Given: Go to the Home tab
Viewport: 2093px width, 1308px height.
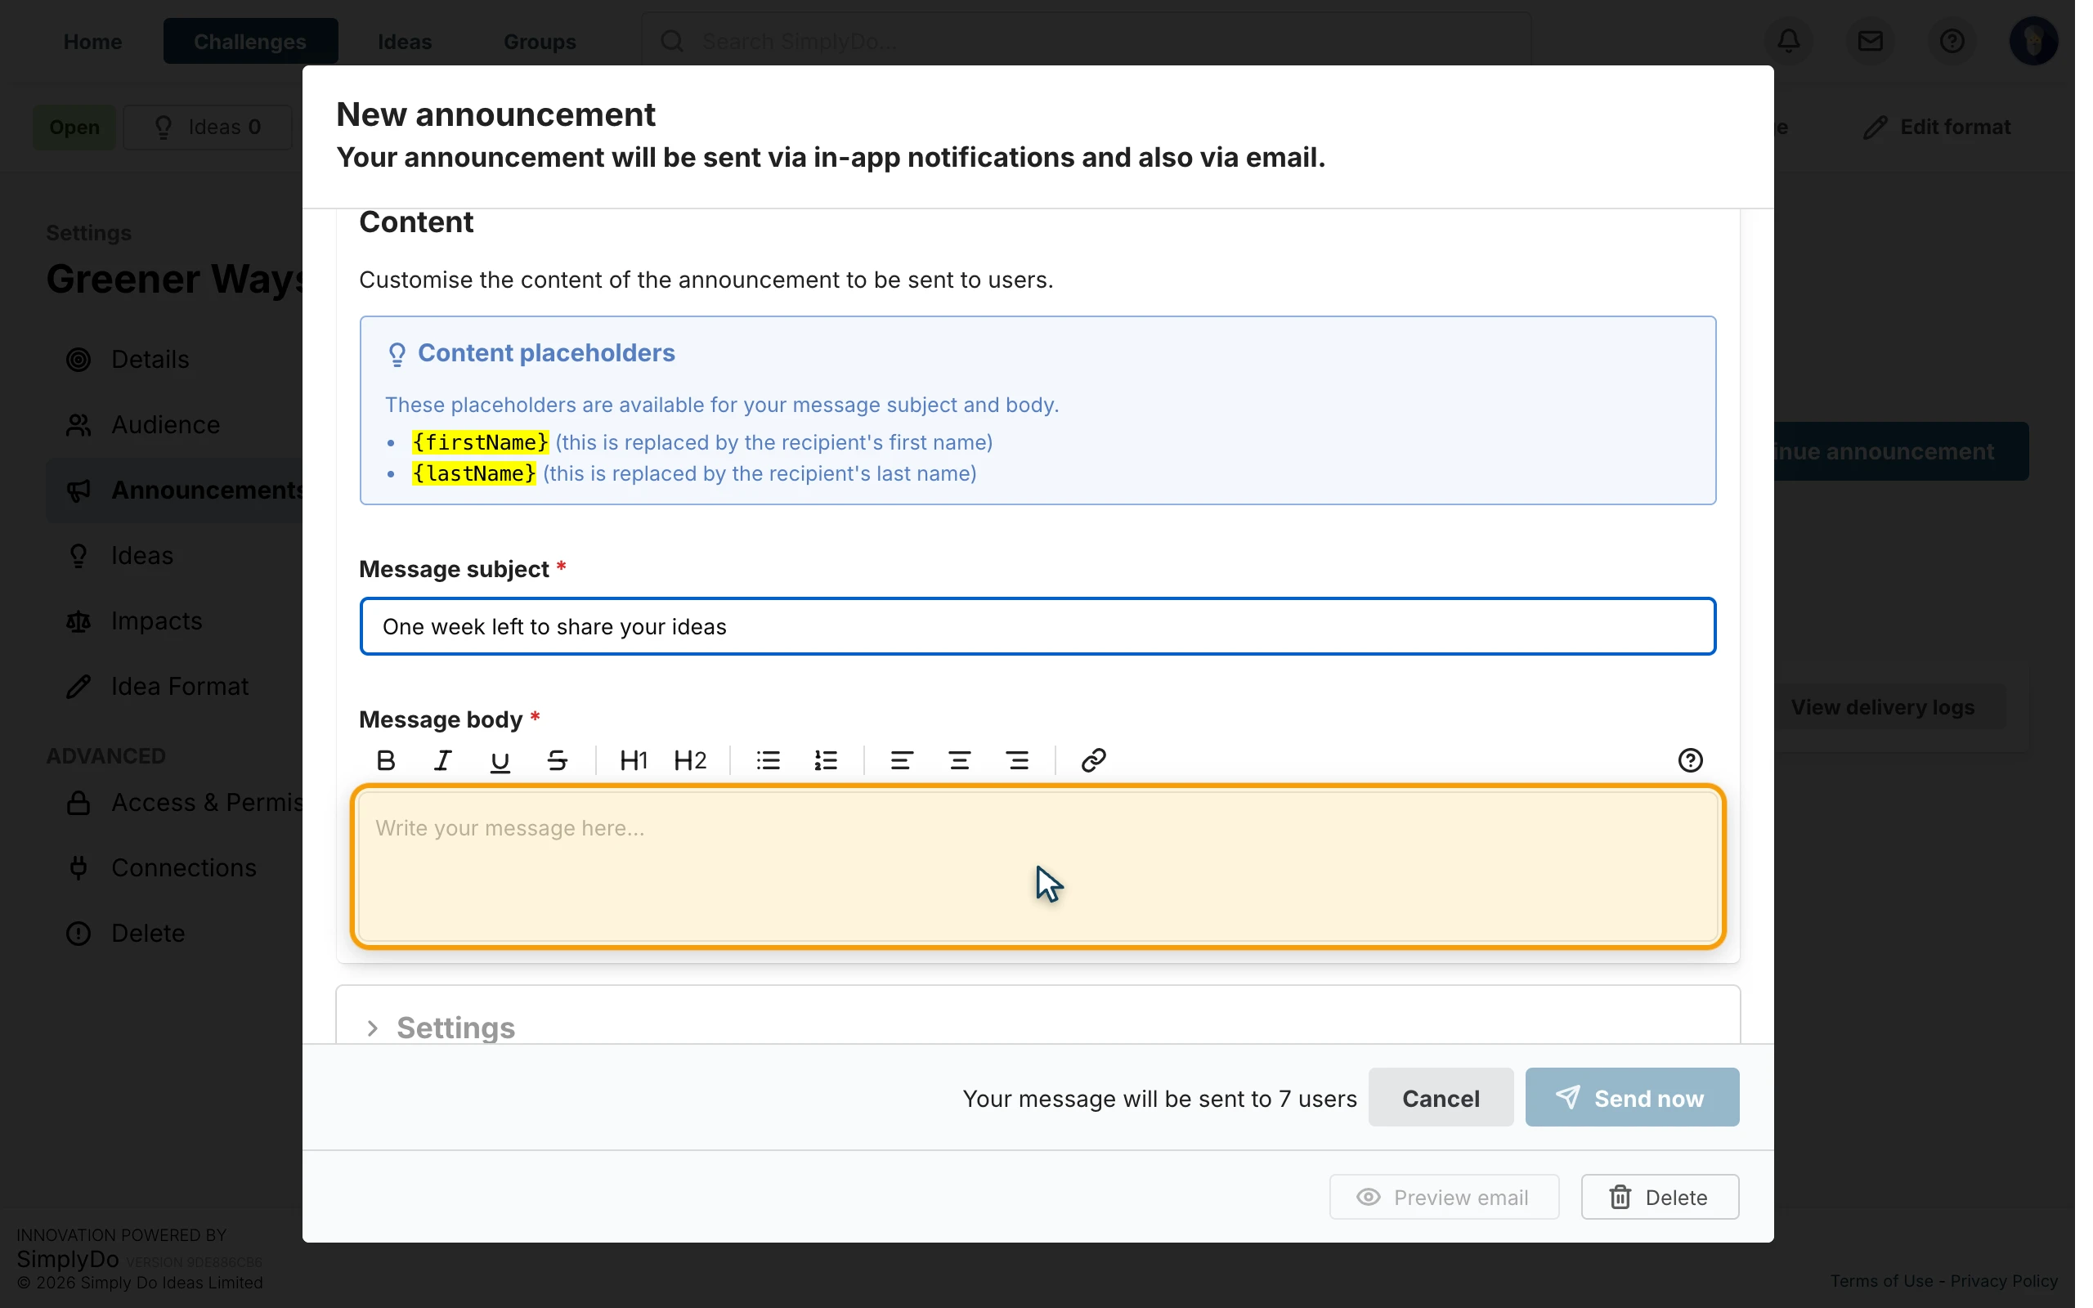Looking at the screenshot, I should 92,42.
